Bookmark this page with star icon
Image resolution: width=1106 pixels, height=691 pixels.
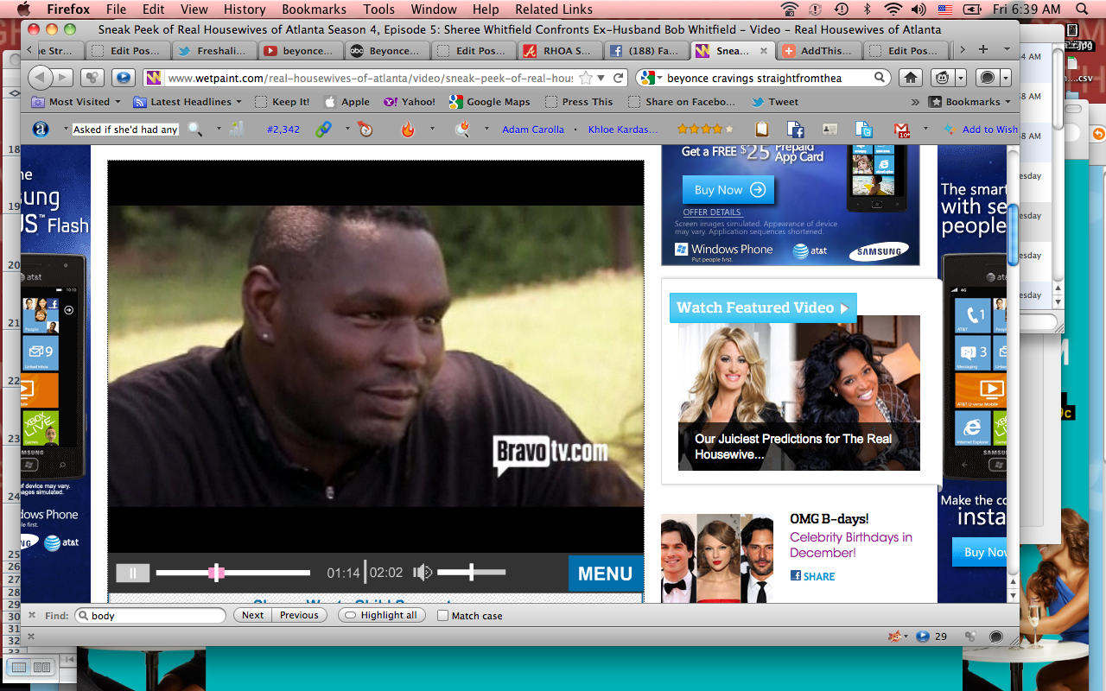click(x=587, y=78)
